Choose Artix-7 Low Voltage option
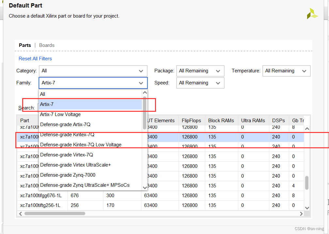This screenshot has width=329, height=234. 90,114
